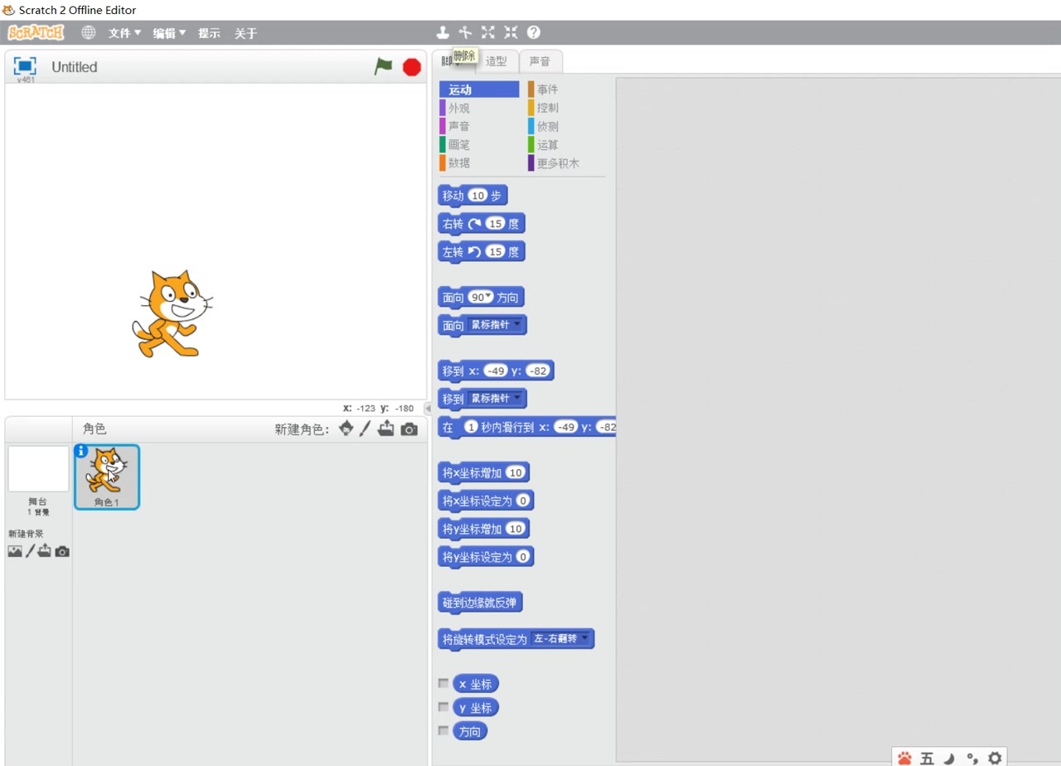This screenshot has height=766, width=1061.
Task: Paint a new sprite with brush
Action: click(365, 429)
